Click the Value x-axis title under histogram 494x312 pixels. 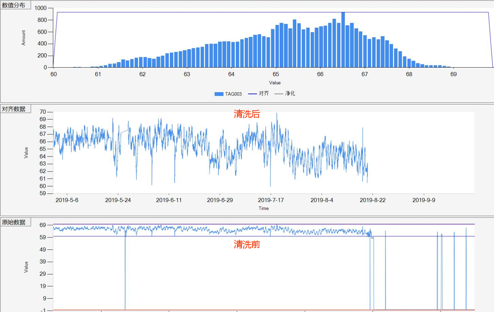click(x=275, y=83)
